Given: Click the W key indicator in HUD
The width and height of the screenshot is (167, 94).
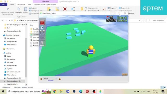Looking at the screenshot, I should click(111, 17).
